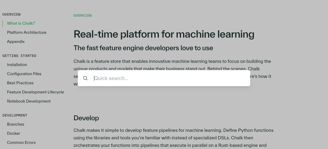Click the green Overview label above title
The image size is (328, 149).
click(x=82, y=16)
